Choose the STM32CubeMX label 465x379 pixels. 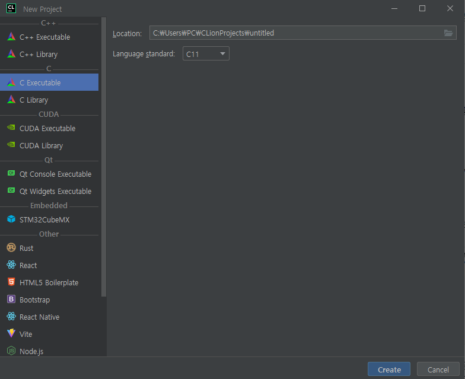point(44,219)
